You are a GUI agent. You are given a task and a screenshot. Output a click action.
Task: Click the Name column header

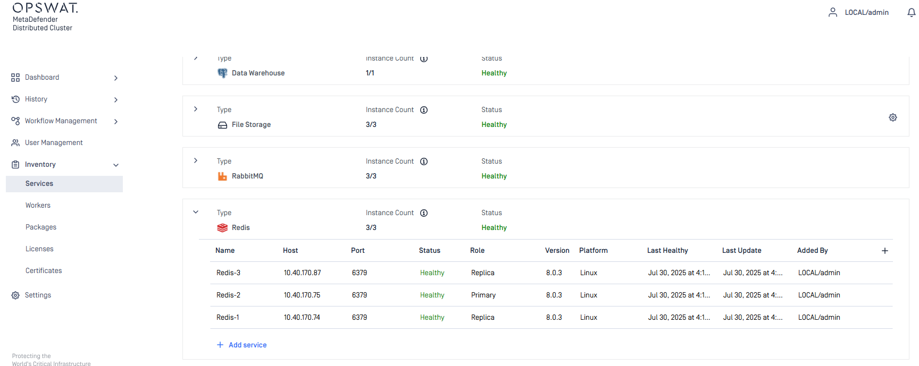225,251
